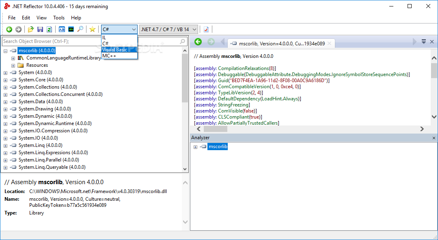Open the Help menu
Image resolution: width=438 pixels, height=240 pixels.
pyautogui.click(x=76, y=17)
